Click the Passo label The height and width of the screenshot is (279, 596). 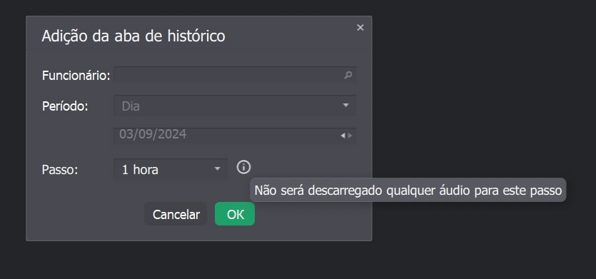[x=60, y=170]
